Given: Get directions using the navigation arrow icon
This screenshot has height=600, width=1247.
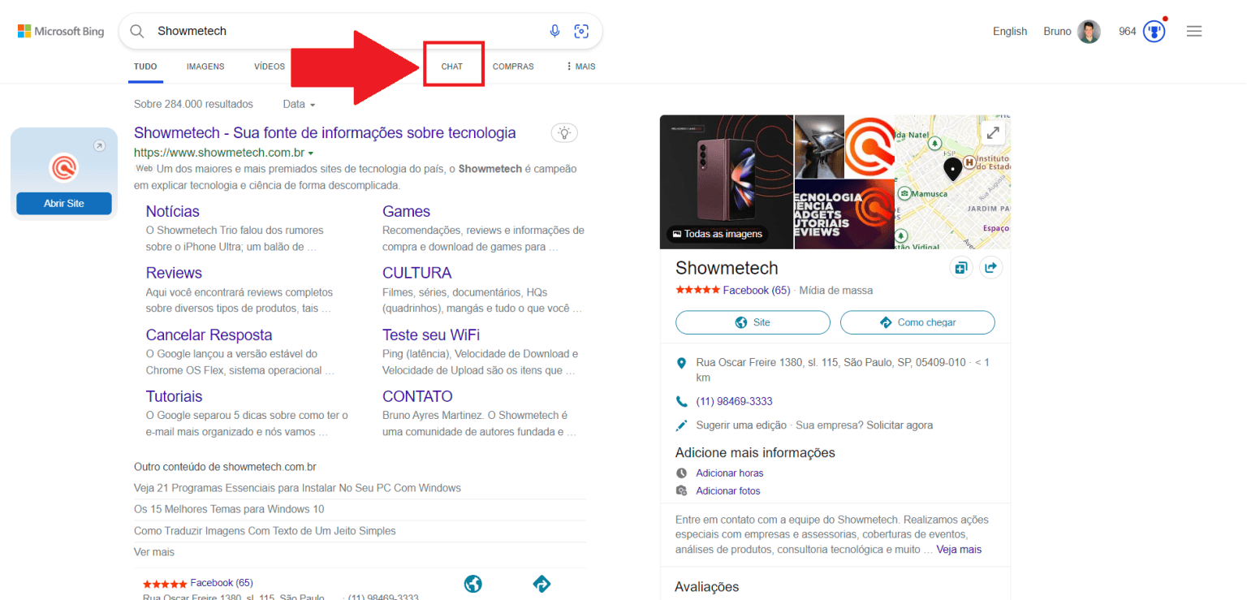Looking at the screenshot, I should pyautogui.click(x=542, y=583).
